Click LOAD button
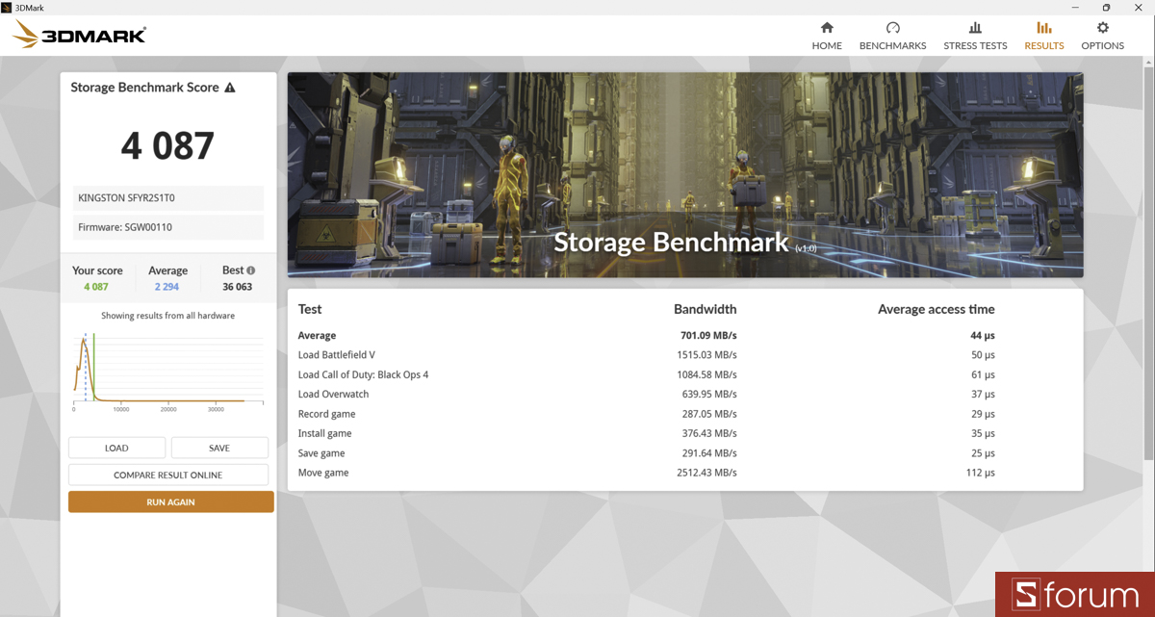This screenshot has height=617, width=1155. [116, 448]
